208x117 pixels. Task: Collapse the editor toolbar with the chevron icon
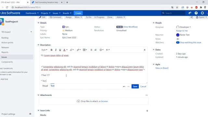145,50
